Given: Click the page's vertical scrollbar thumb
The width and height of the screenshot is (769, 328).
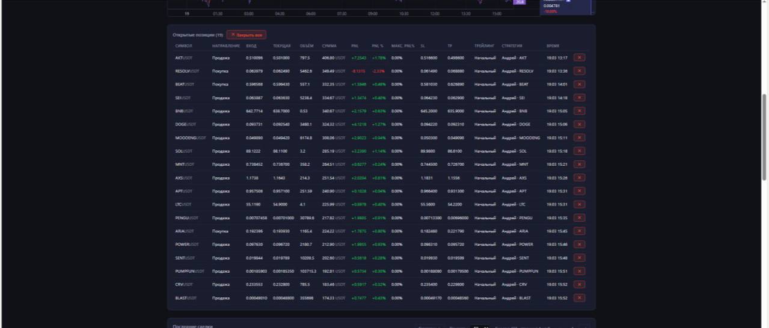Looking at the screenshot, I should click(x=764, y=136).
